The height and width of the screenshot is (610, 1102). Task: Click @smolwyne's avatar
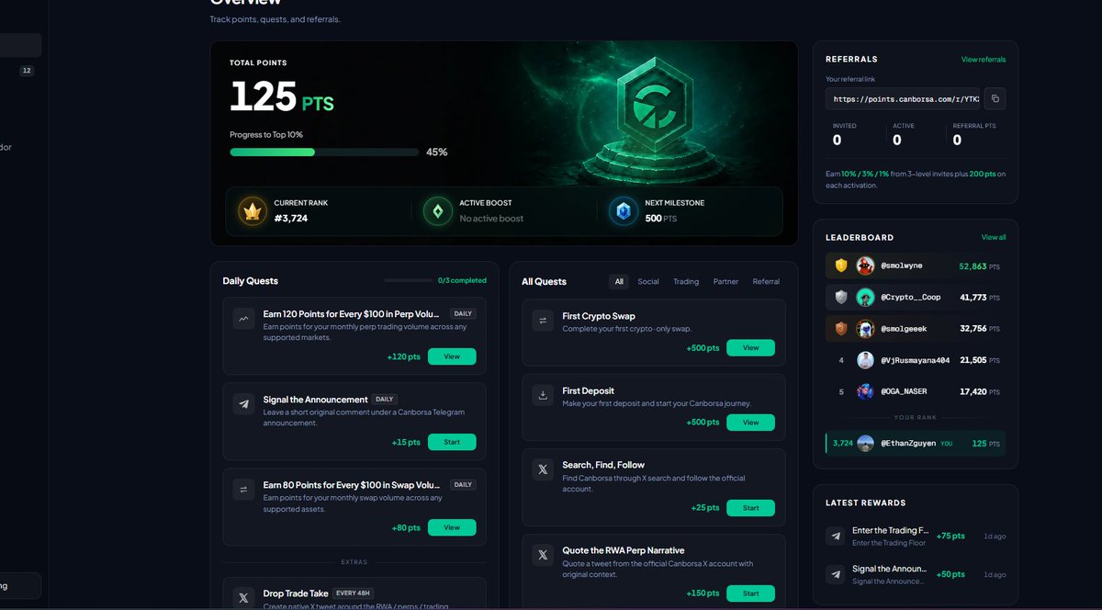[x=865, y=265]
